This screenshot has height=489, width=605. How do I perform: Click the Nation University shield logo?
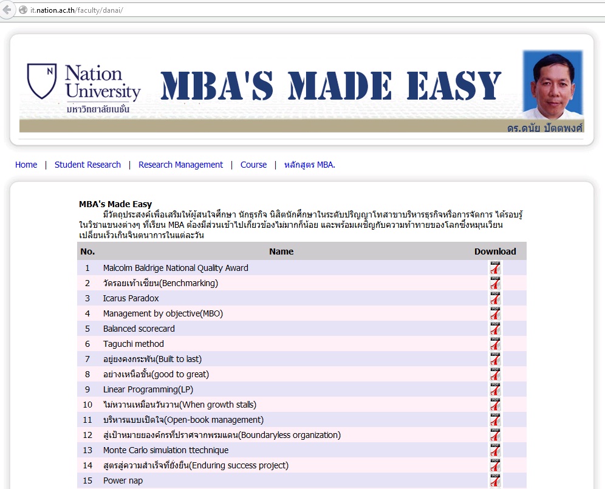pyautogui.click(x=42, y=81)
